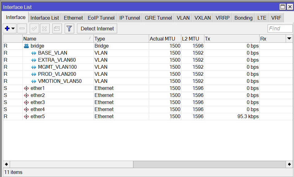Click the R flag of bridge row
294x177 pixels.
coord(6,46)
